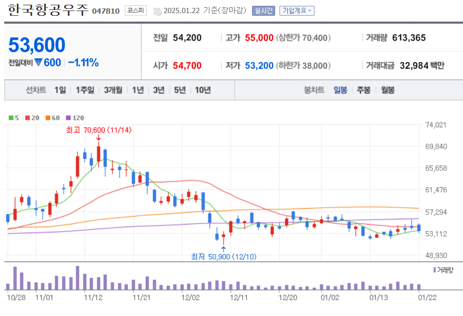Image resolution: width=463 pixels, height=316 pixels.
Task: Click the 코스피 market badge
Action: (136, 11)
